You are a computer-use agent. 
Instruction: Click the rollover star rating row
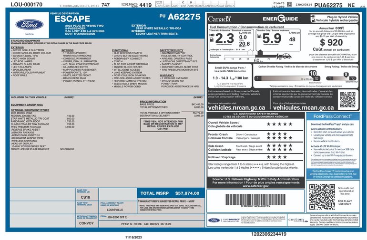point(275,156)
